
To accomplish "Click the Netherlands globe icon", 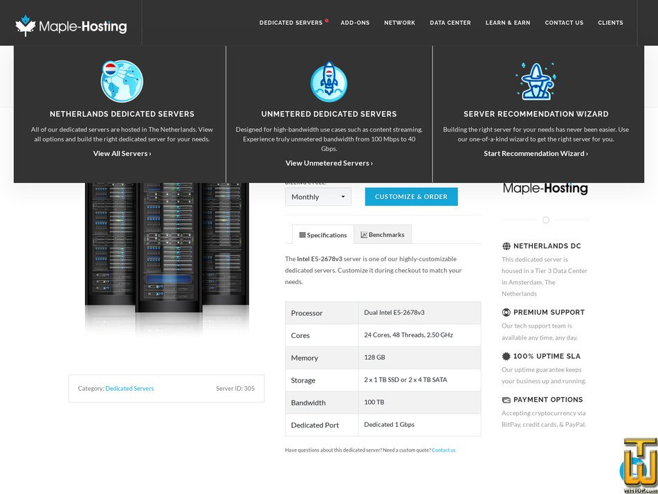I will [x=122, y=81].
